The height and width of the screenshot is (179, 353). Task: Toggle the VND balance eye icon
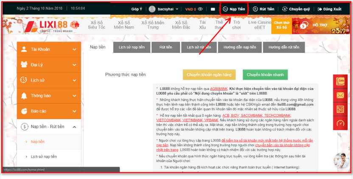(200, 9)
